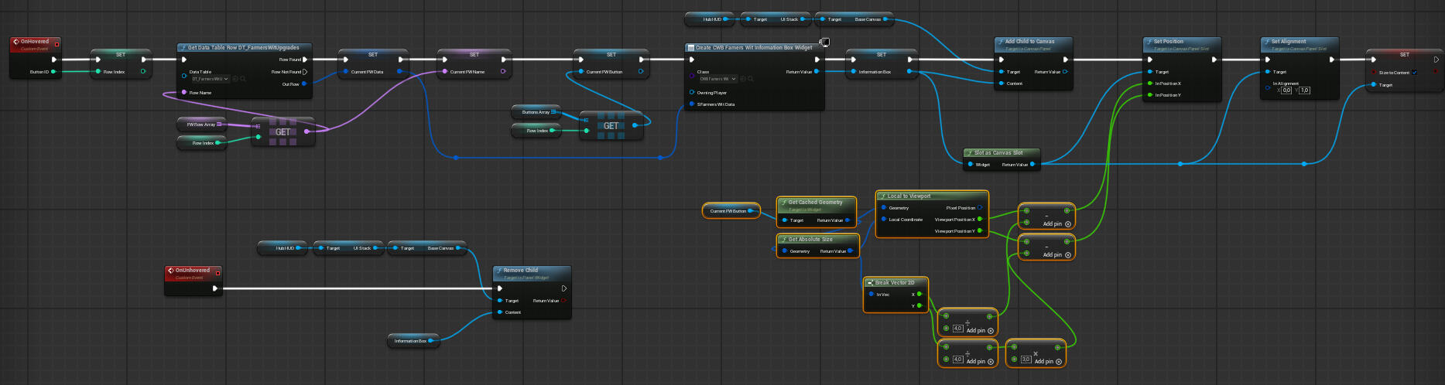Click the Break Vector 2D node header

[x=894, y=283]
